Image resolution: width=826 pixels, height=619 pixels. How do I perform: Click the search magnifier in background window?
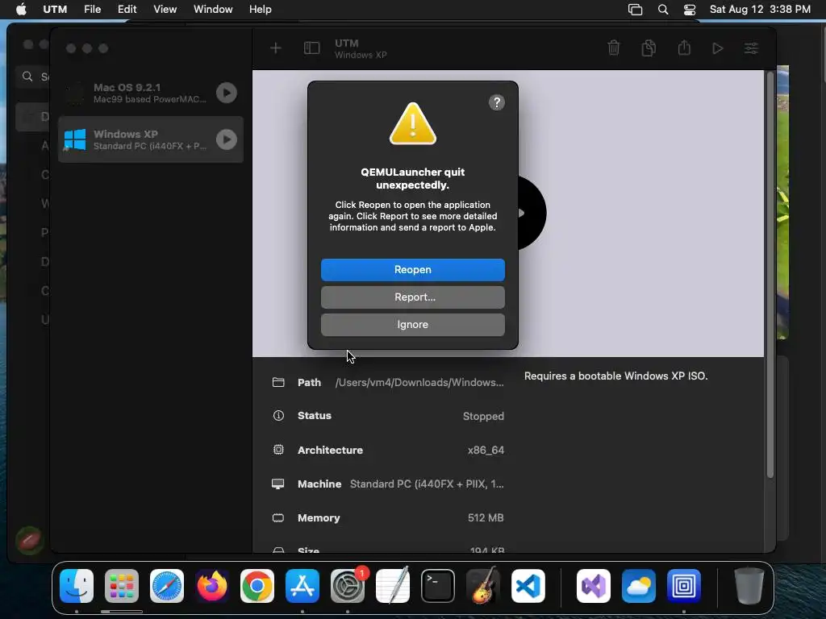[27, 77]
